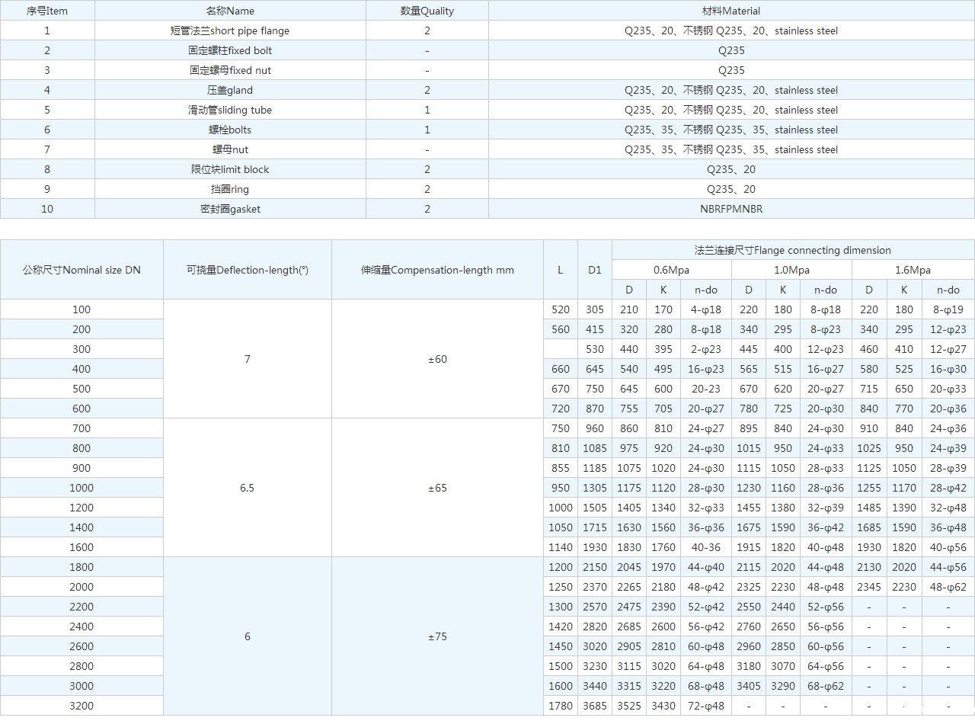Click the fixed bolt name cell
This screenshot has height=721, width=975.
(230, 50)
